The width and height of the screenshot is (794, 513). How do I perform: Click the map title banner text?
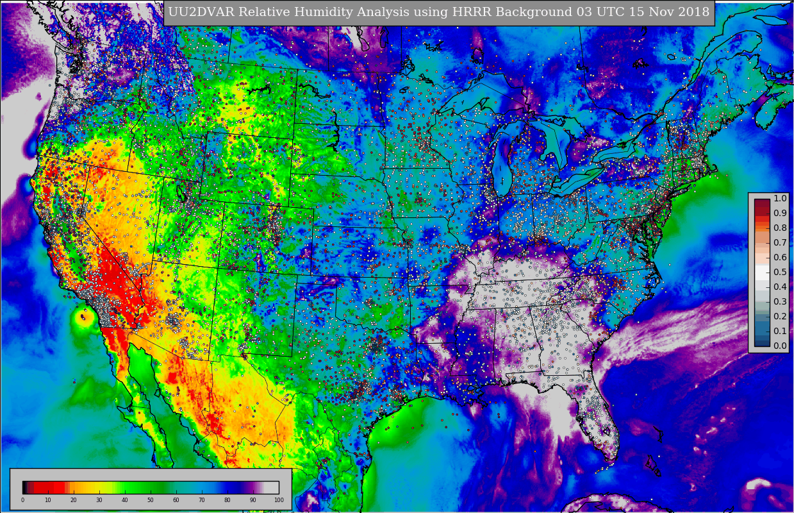click(x=439, y=12)
